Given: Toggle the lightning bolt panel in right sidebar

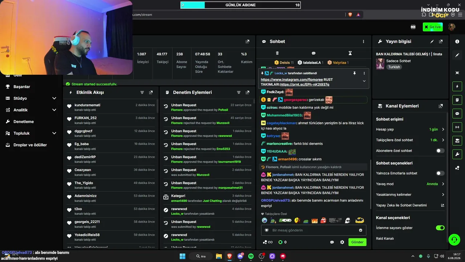Looking at the screenshot, I should 457,86.
